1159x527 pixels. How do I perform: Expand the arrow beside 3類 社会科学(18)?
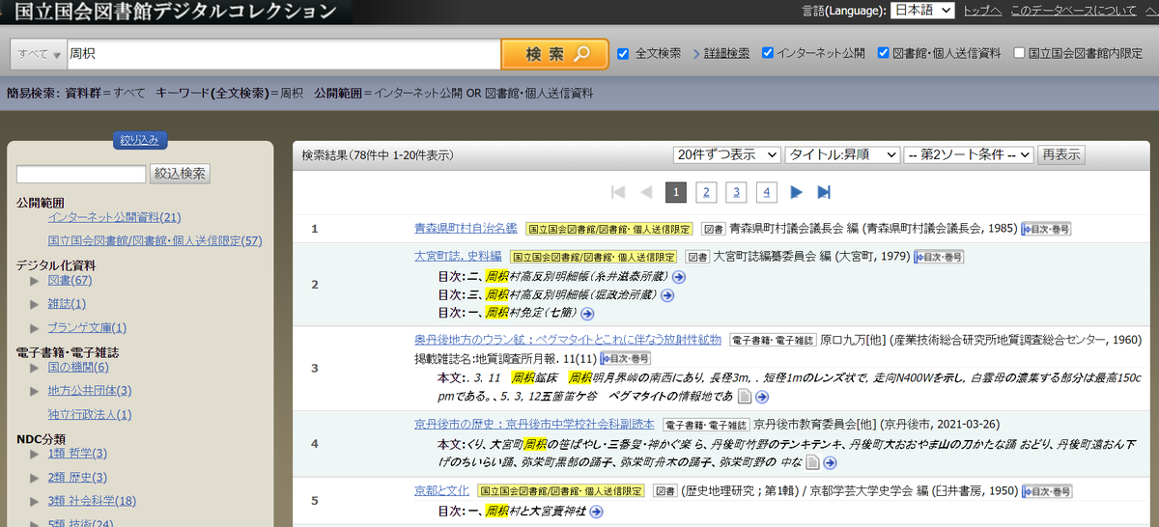[35, 501]
